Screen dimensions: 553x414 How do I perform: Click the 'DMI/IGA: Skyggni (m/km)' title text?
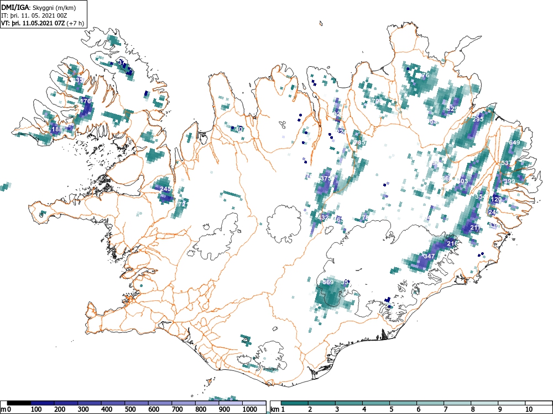pyautogui.click(x=39, y=7)
